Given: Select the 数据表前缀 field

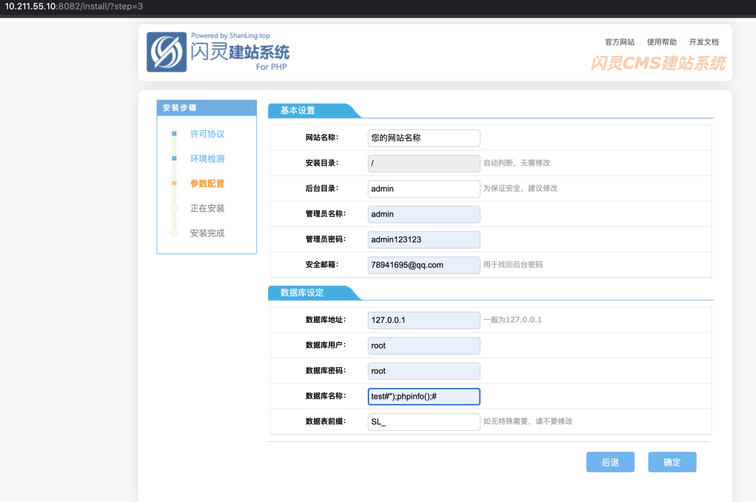Looking at the screenshot, I should point(424,422).
